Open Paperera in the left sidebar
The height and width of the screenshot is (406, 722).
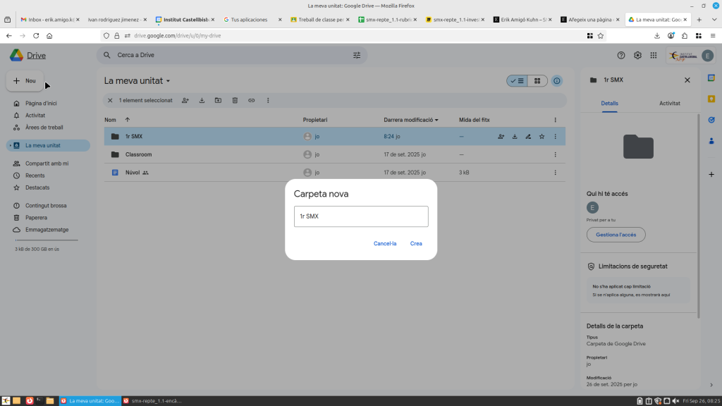(x=36, y=218)
